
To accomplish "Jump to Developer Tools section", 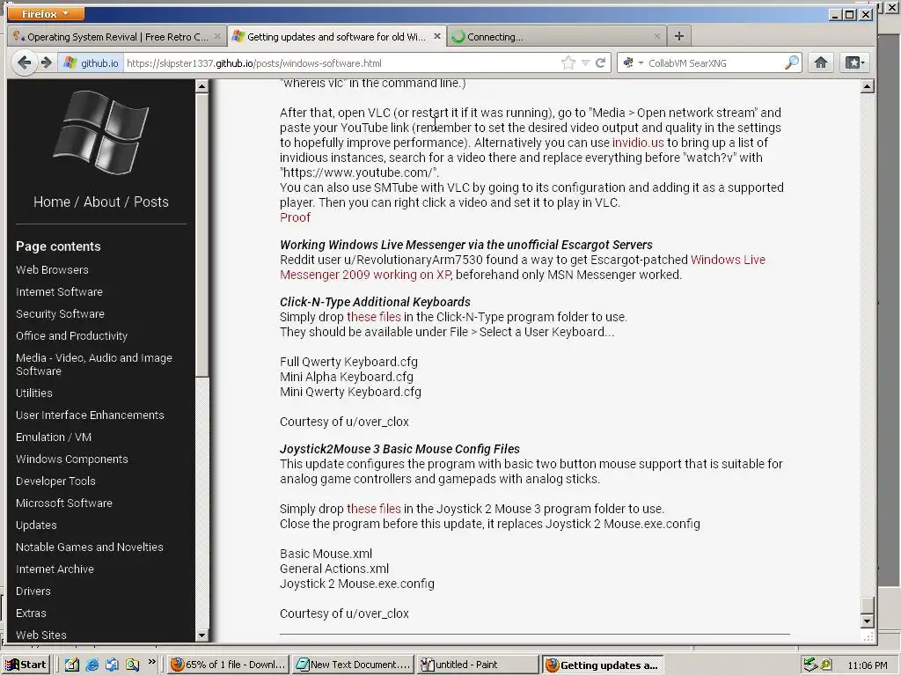I will click(x=55, y=481).
